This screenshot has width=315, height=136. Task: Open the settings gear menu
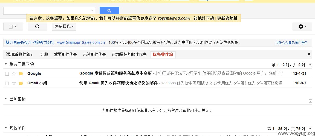(x=302, y=26)
